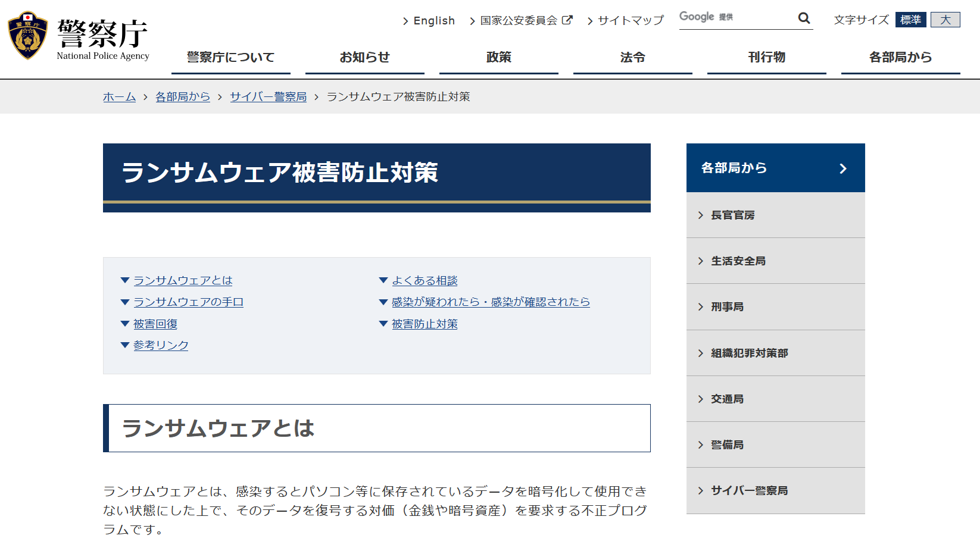This screenshot has height=554, width=980.
Task: Set text size to 標準
Action: 910,20
